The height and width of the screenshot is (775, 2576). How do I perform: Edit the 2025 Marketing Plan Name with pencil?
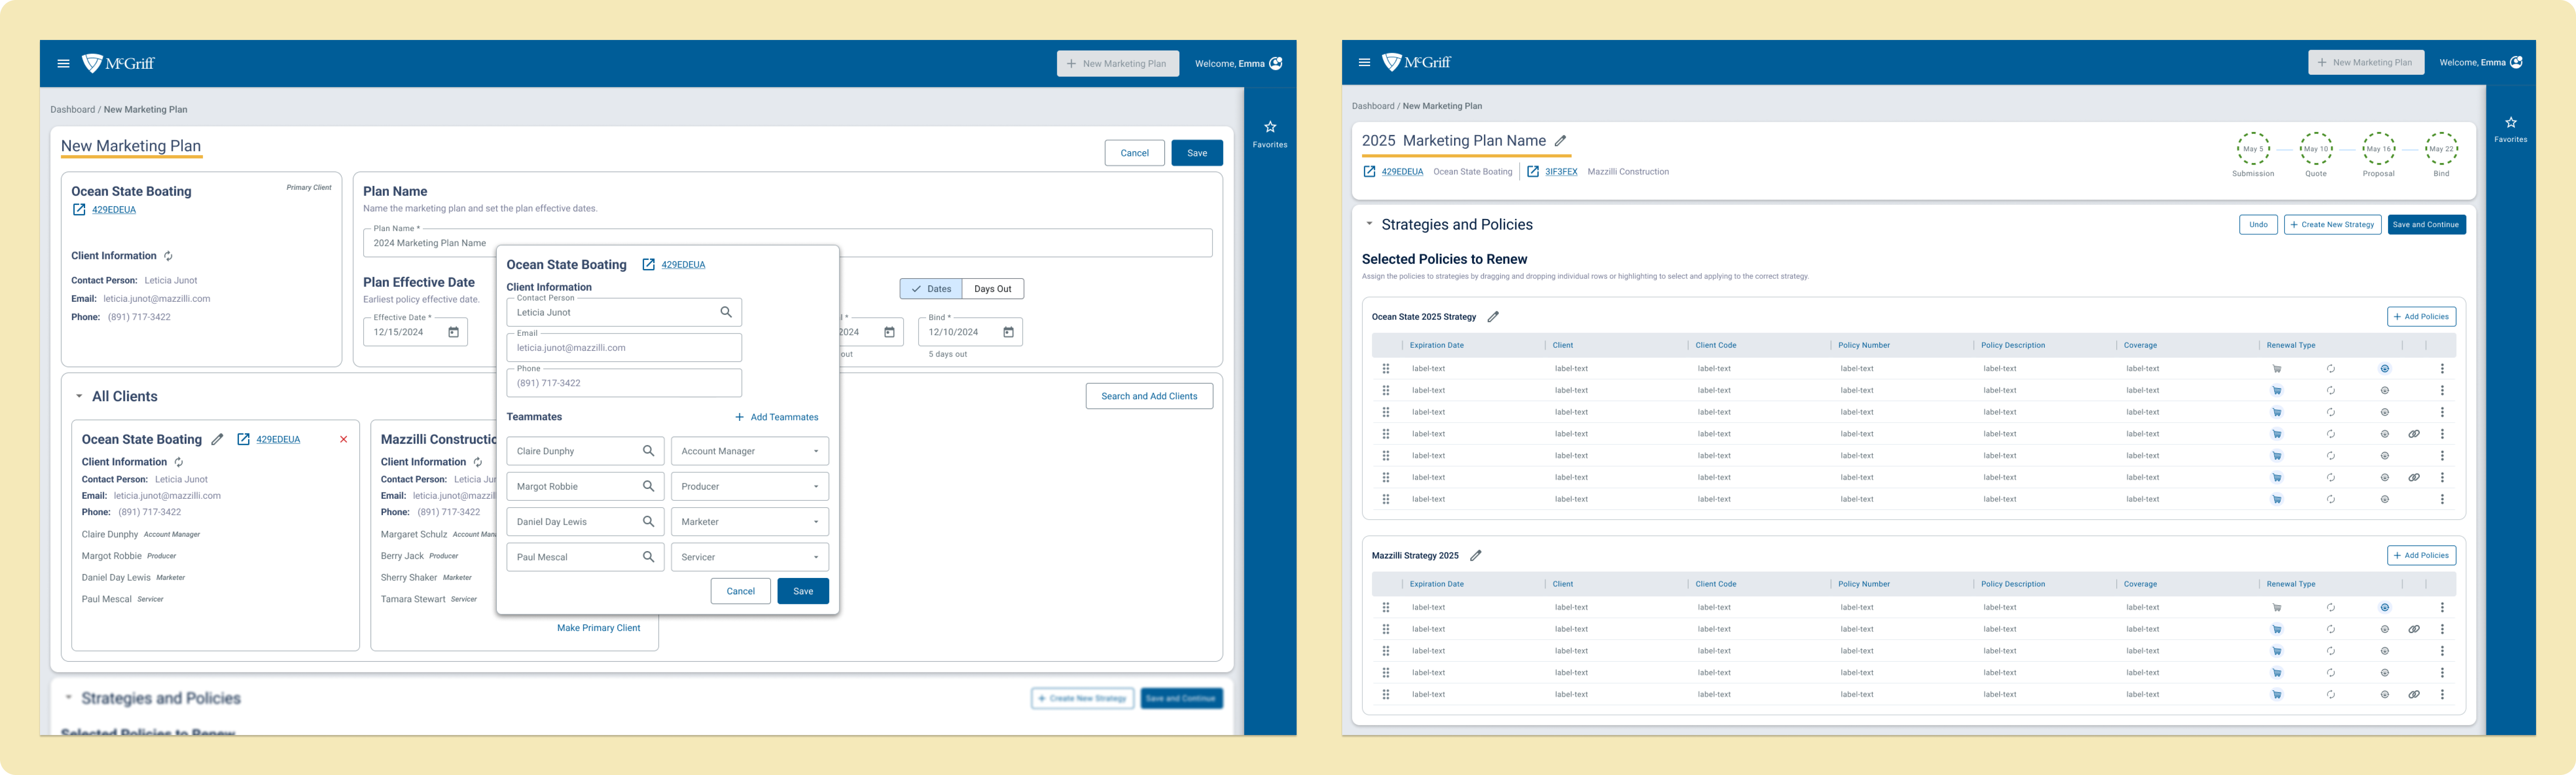pos(1560,141)
